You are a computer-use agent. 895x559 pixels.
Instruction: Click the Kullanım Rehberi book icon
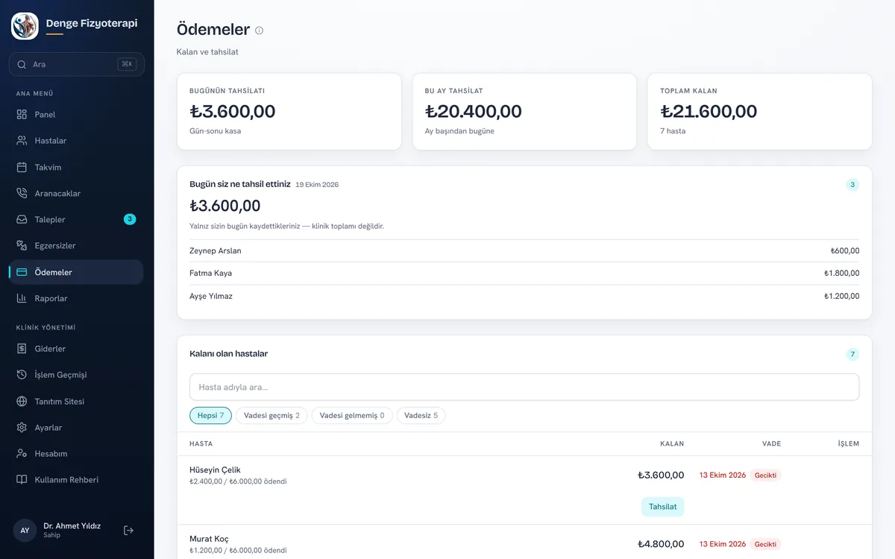[22, 479]
